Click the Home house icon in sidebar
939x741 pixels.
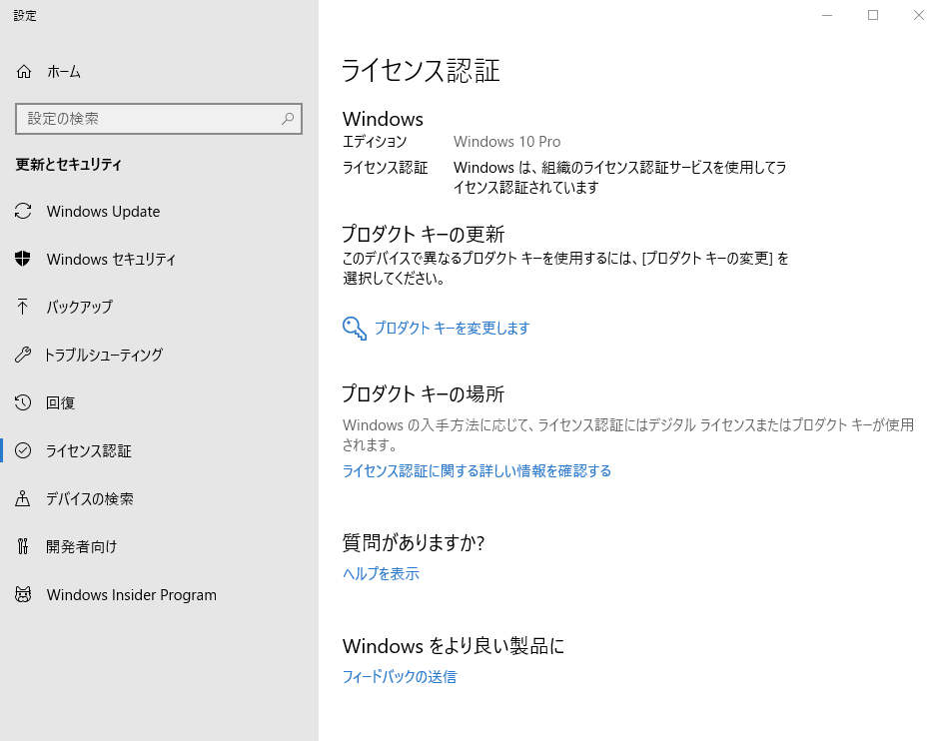pos(23,72)
